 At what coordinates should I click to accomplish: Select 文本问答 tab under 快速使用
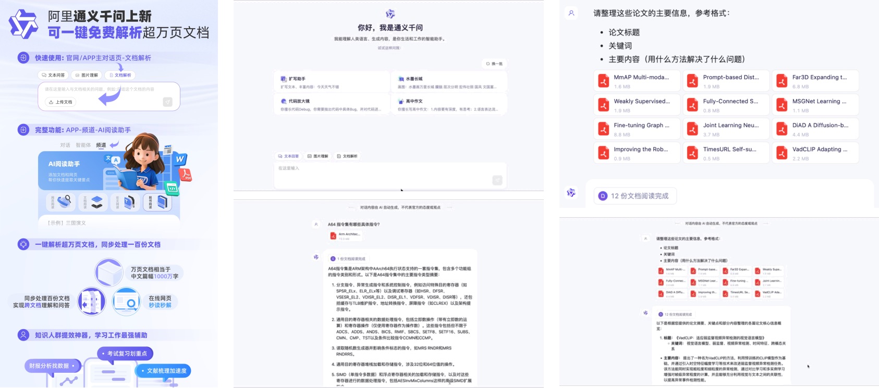pyautogui.click(x=54, y=75)
